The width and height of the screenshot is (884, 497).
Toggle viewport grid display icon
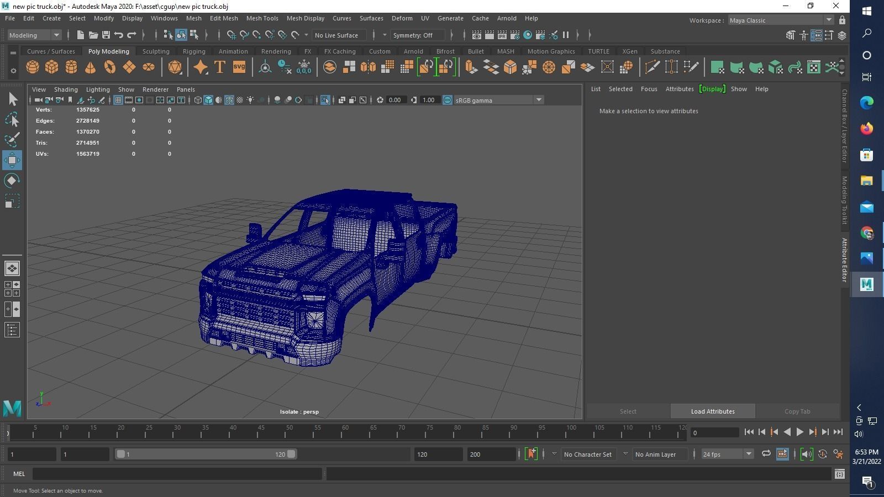pos(118,100)
